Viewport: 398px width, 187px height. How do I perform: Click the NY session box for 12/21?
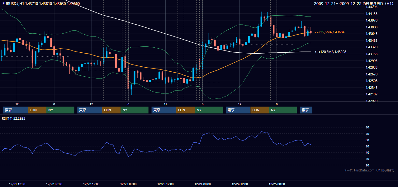pos(60,110)
